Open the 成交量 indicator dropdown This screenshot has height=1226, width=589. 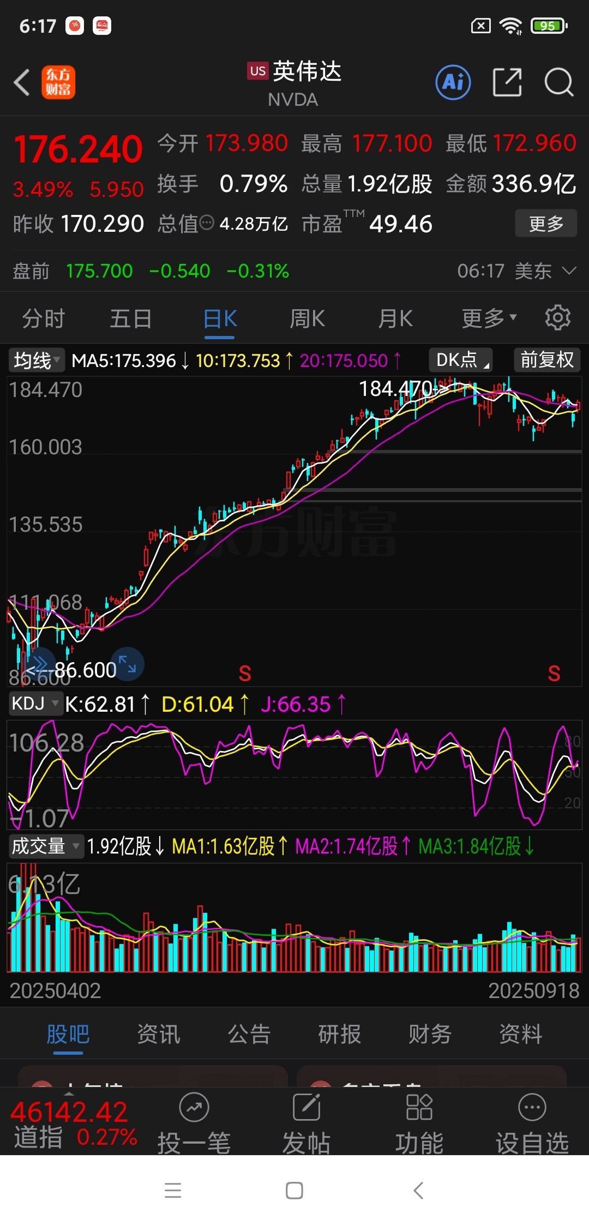click(46, 846)
